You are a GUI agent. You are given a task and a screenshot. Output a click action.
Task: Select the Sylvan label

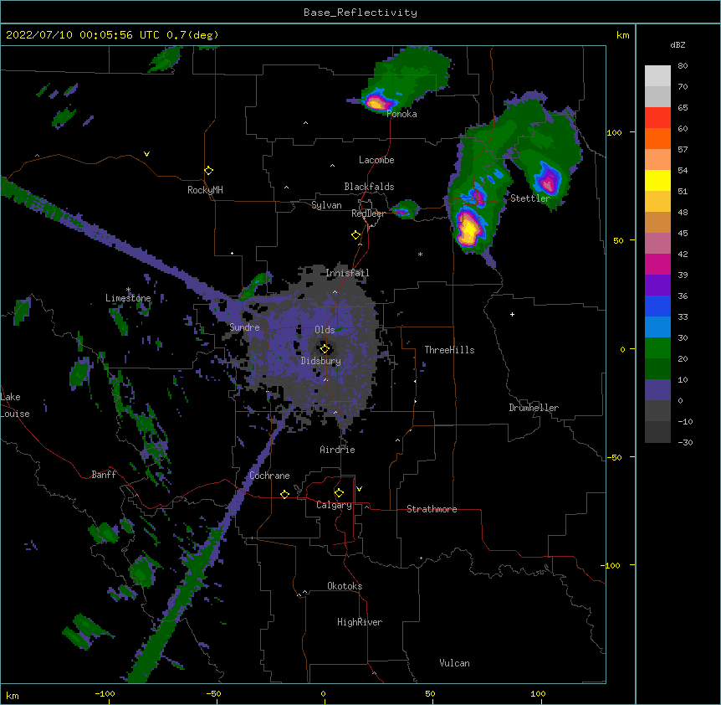pos(326,205)
